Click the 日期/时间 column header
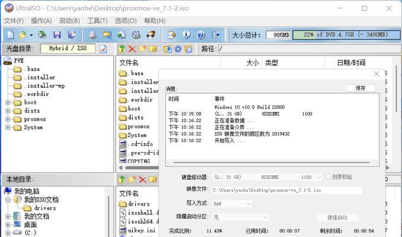Screen dimensions: 402x237 351,63
